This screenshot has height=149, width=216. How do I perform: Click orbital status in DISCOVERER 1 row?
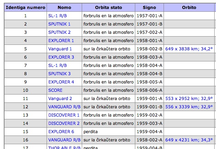point(108,115)
